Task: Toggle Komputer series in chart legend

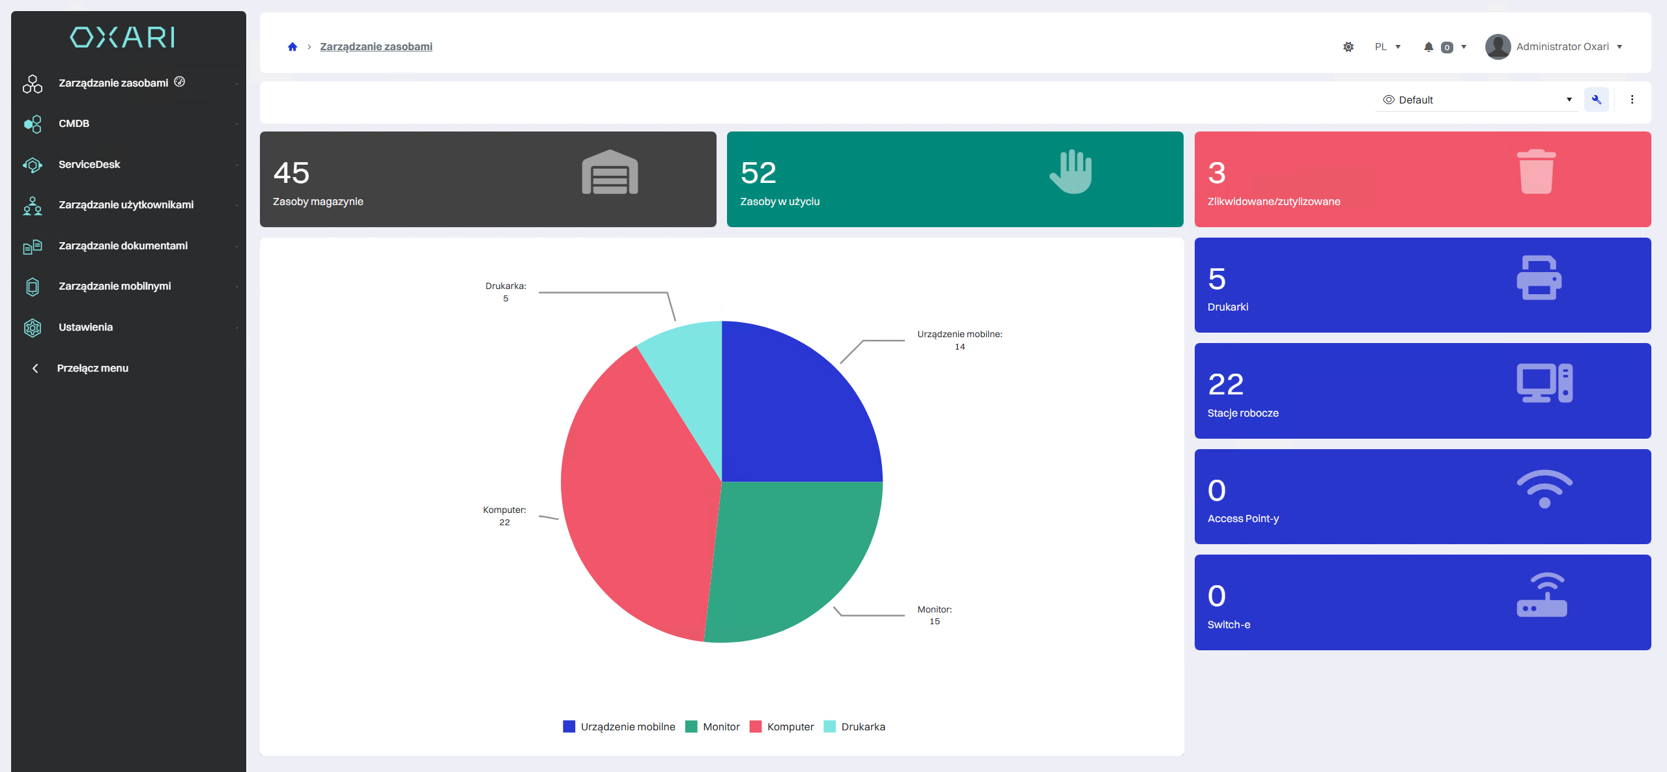Action: pos(782,726)
